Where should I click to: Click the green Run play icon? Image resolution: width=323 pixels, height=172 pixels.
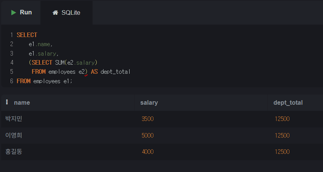(x=14, y=12)
